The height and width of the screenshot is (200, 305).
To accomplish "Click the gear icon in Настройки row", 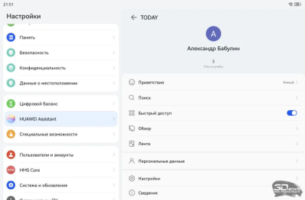I will pyautogui.click(x=132, y=178).
